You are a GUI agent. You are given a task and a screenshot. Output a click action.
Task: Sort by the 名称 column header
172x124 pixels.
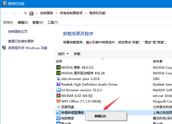click(59, 61)
